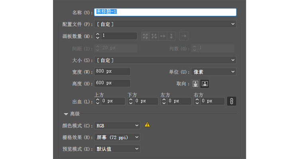This screenshot has width=287, height=159.
Task: Select arrange by column artboard icon
Action: (171, 36)
